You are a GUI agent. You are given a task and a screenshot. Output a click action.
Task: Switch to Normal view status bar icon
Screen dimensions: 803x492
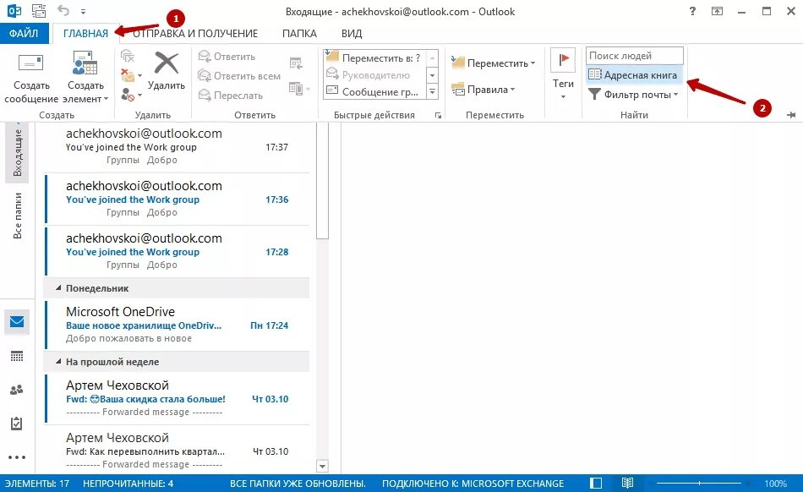(596, 483)
